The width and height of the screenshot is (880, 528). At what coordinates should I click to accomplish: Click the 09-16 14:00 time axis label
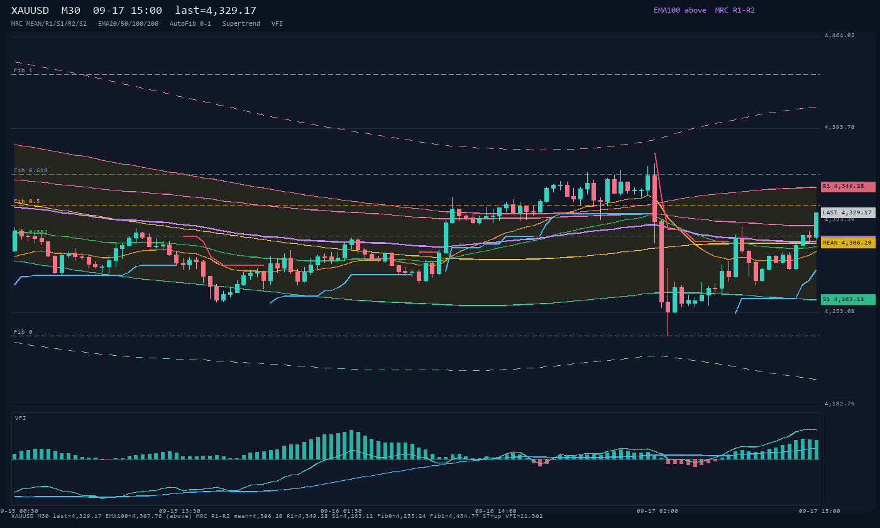(x=496, y=511)
